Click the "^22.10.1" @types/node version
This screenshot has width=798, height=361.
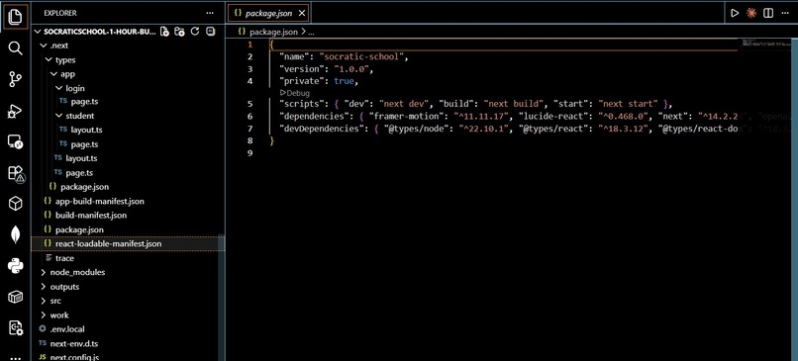pyautogui.click(x=484, y=129)
